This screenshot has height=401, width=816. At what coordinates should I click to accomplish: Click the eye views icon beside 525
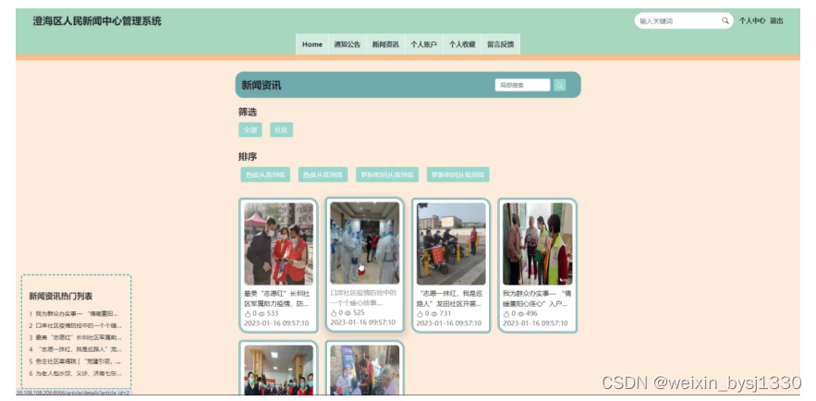click(347, 313)
